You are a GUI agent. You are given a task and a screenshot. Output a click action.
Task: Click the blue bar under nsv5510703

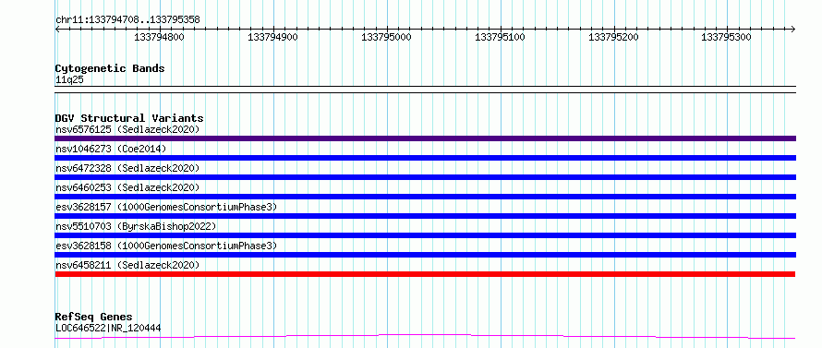click(x=425, y=235)
